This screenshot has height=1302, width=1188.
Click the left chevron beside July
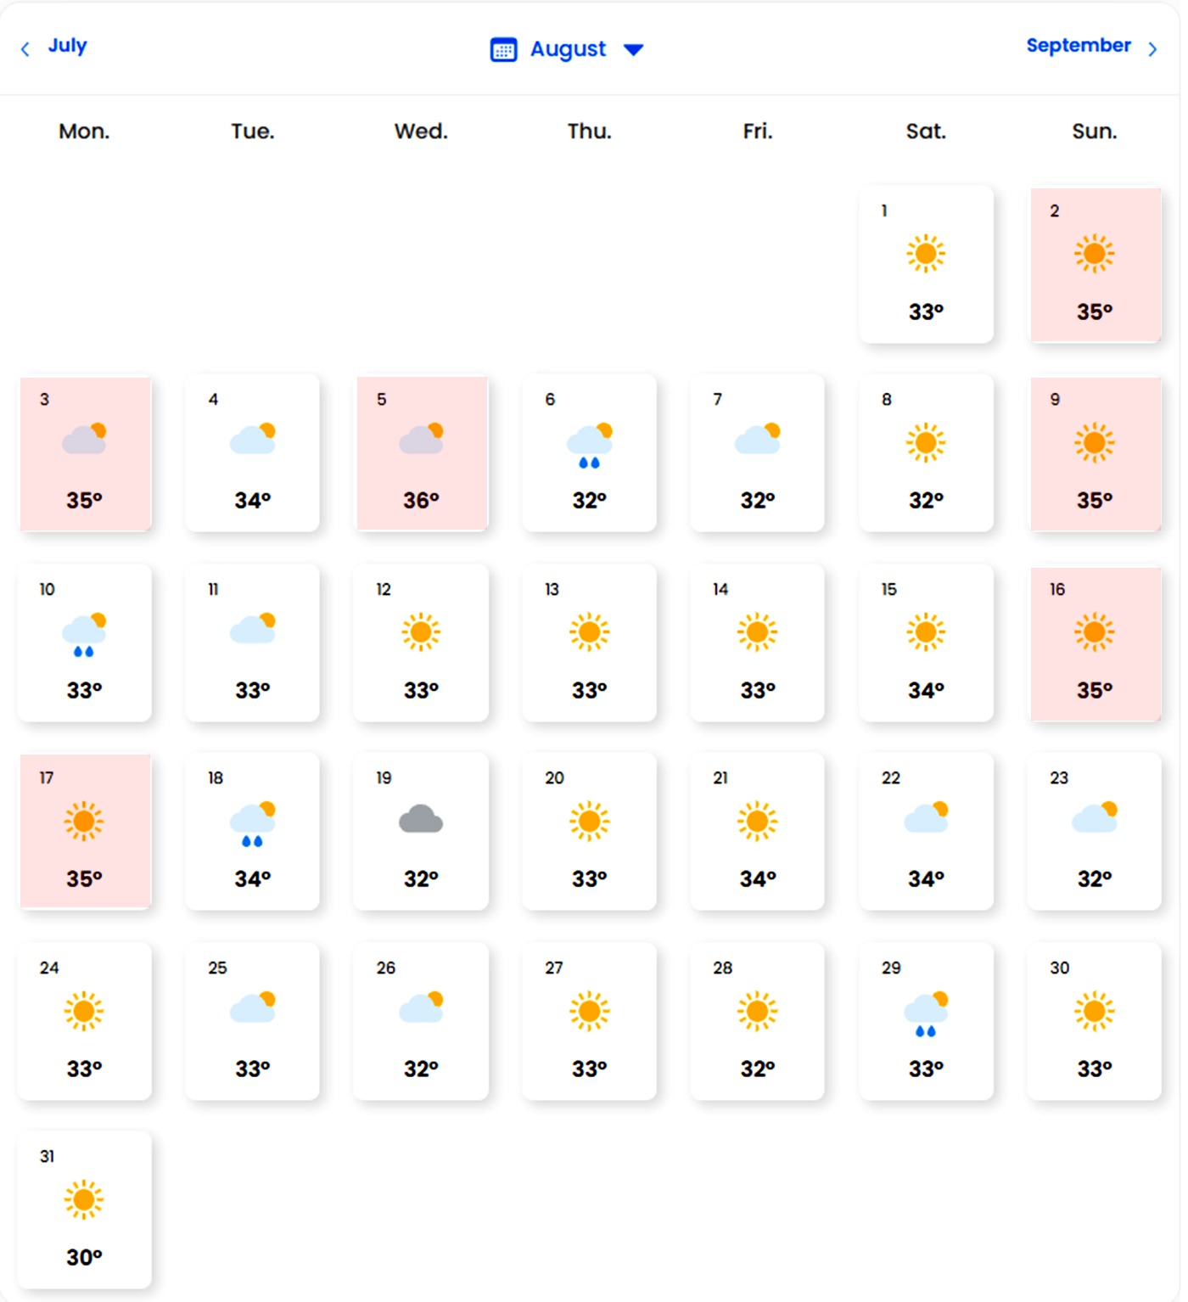click(25, 48)
